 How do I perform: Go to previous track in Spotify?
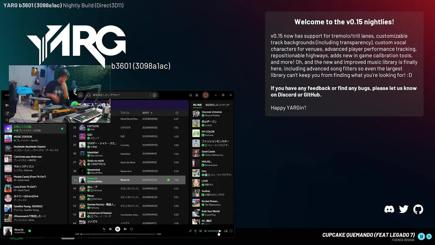click(x=110, y=229)
